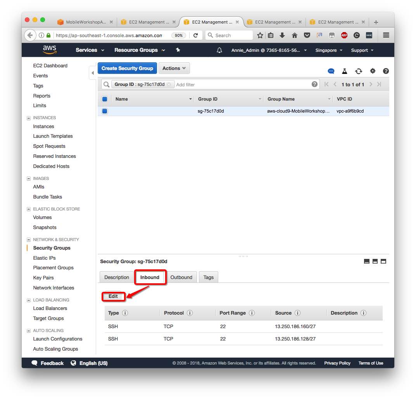Reload the page in the browser
The height and width of the screenshot is (399, 416).
pyautogui.click(x=195, y=35)
